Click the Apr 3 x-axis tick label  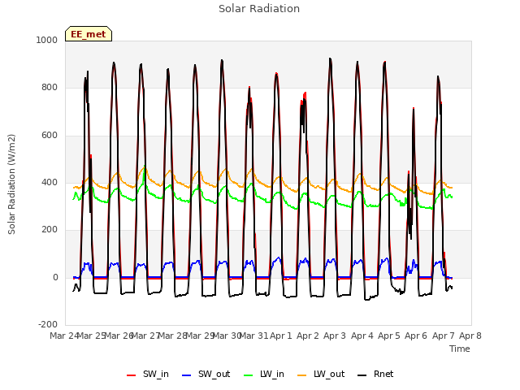335,336
